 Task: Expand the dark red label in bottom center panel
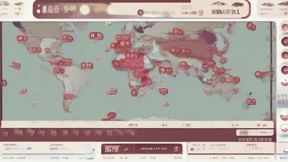point(111,149)
